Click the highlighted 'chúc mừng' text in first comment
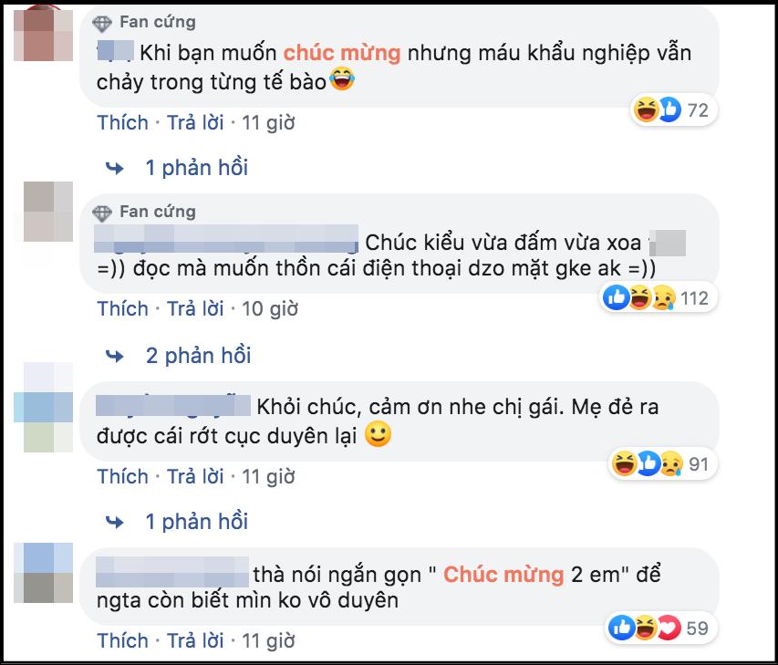Screen dimensions: 778x665 pos(343,53)
